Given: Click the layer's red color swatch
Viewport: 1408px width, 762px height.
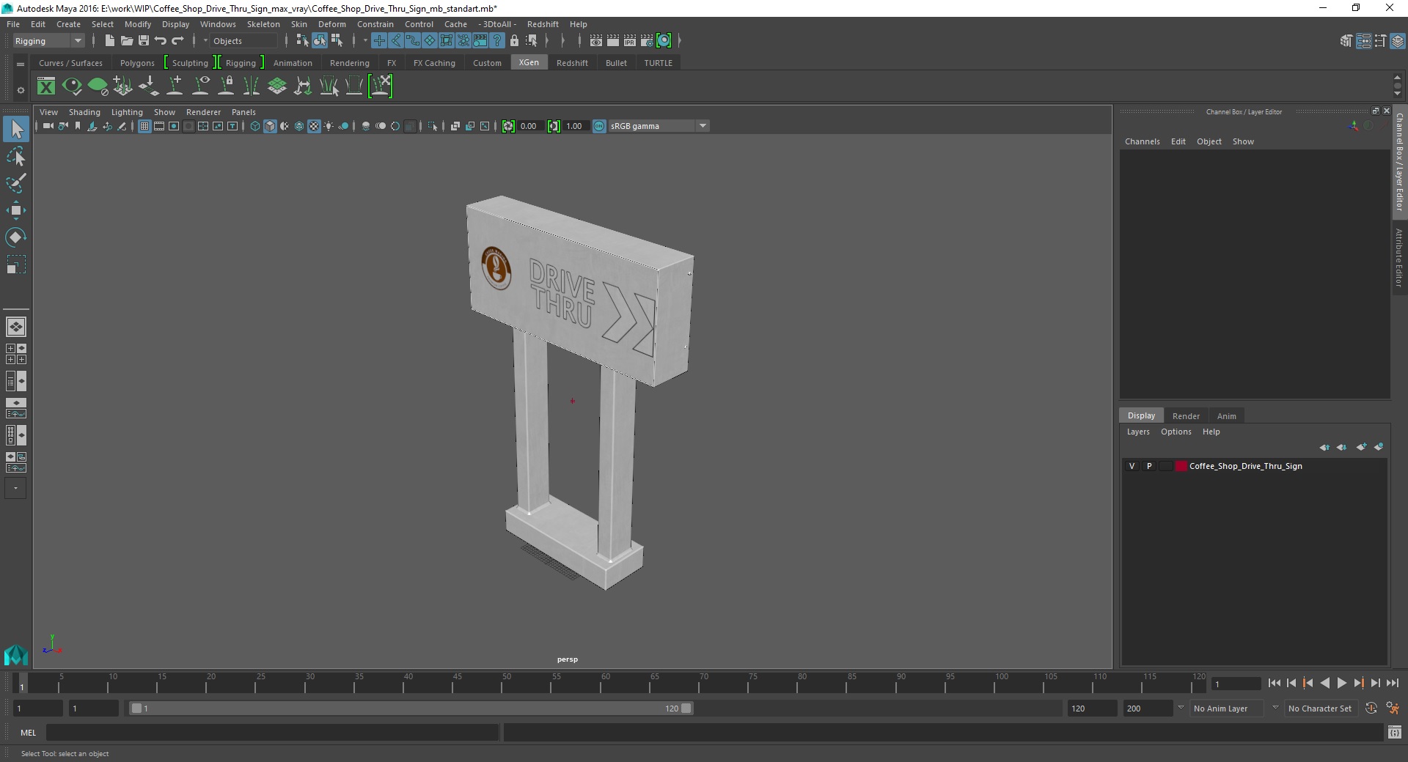Looking at the screenshot, I should [x=1181, y=466].
